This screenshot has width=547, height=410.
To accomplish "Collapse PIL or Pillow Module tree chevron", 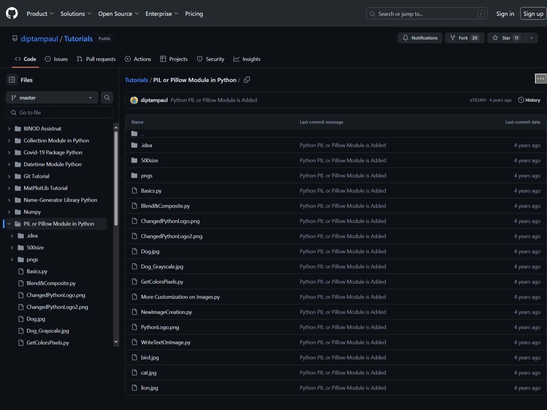I will click(9, 224).
